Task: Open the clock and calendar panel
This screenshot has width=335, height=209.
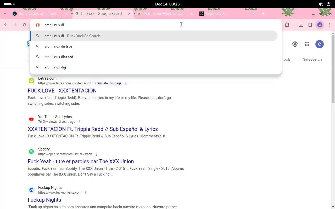Action: (x=167, y=4)
